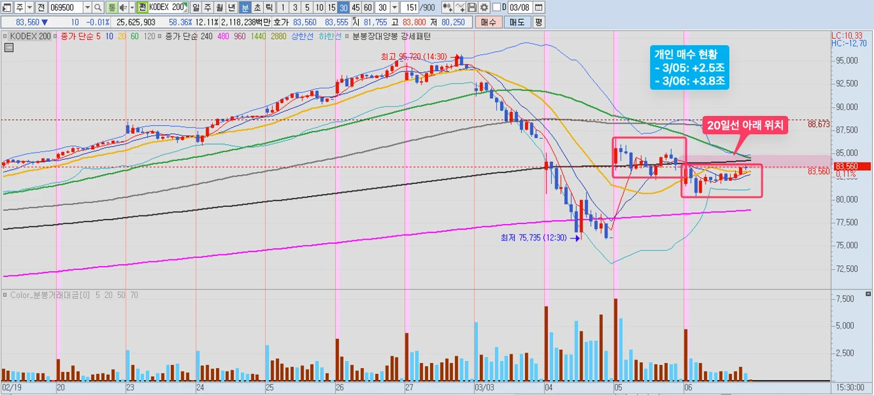Screen dimensions: 874x395
Task: Set interval to 15 minutes
Action: point(331,7)
